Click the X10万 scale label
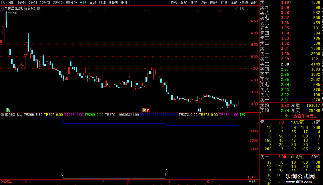 point(250,177)
